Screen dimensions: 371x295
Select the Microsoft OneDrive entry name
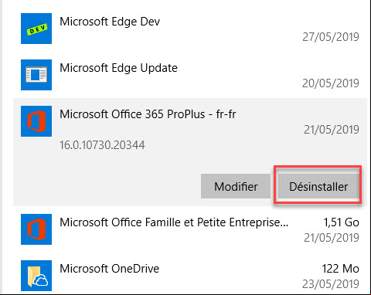click(x=110, y=269)
